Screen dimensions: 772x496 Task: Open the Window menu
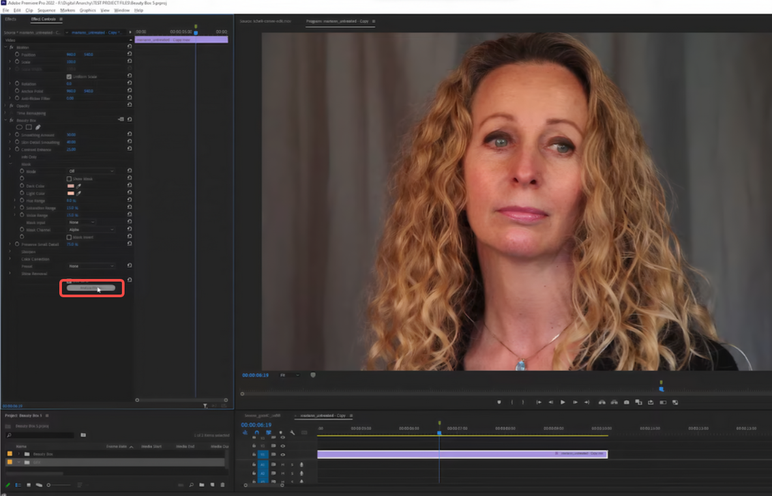pos(122,10)
